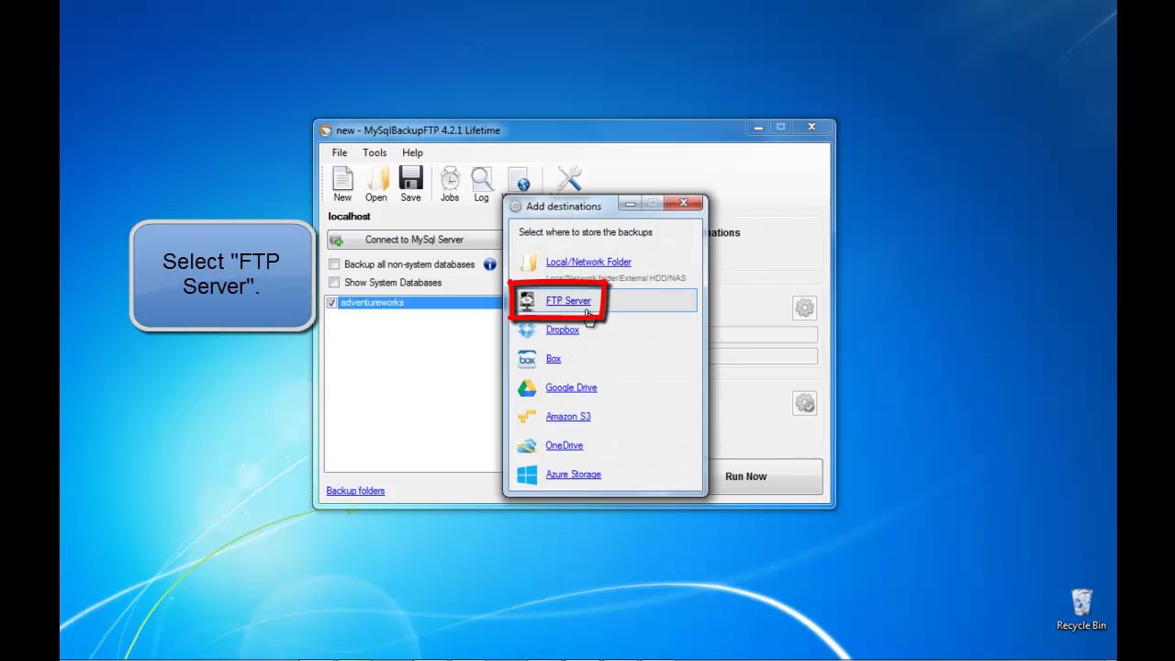Click the Azure Storage Windows logo icon
The height and width of the screenshot is (661, 1175).
527,475
